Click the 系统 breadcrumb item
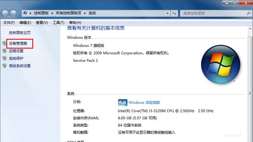253x142 pixels. click(92, 13)
